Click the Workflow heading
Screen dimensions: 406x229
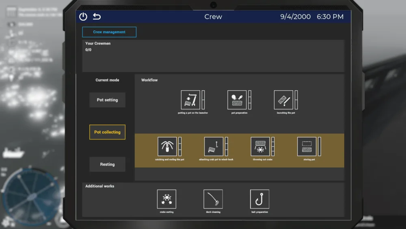pos(149,80)
